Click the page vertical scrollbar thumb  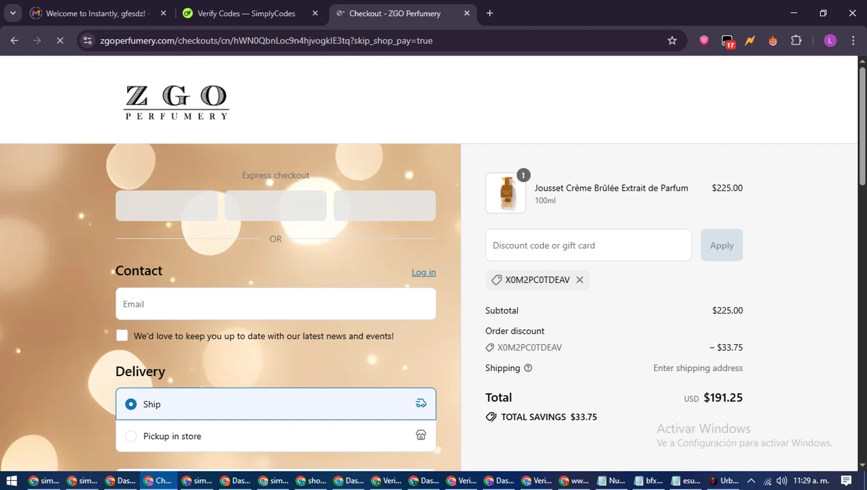coord(862,127)
